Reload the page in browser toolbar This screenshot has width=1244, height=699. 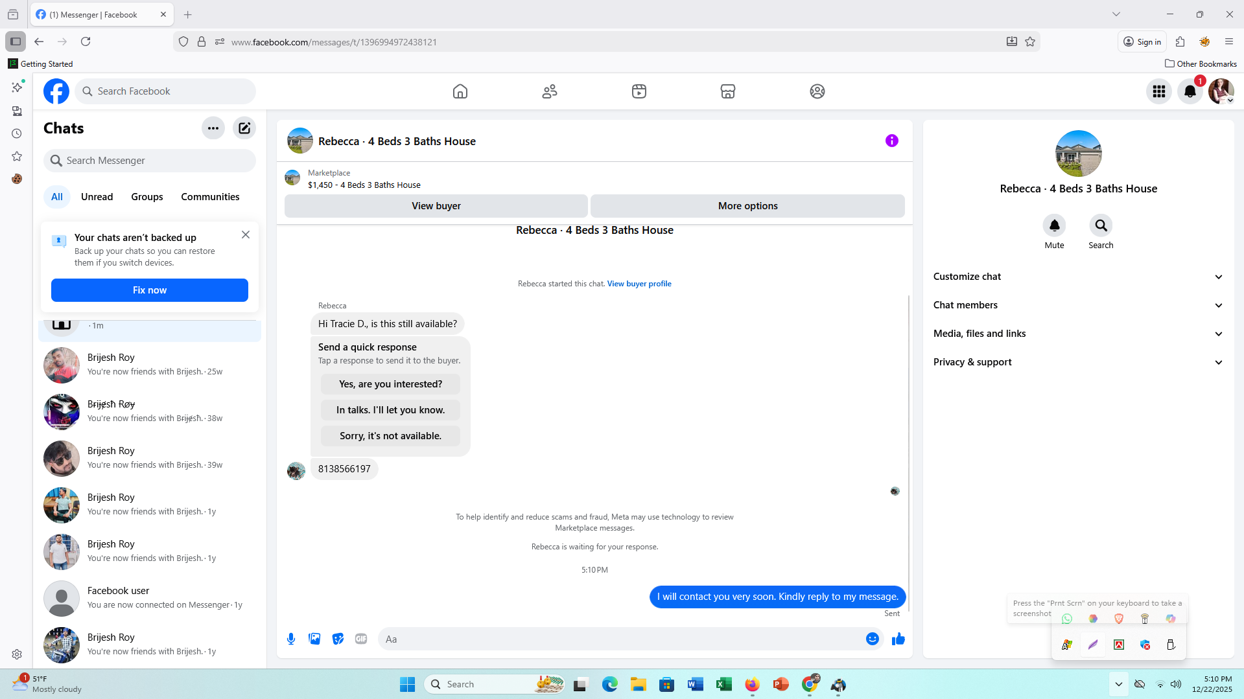click(86, 41)
